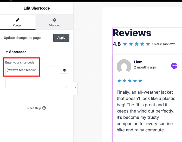Expand review with the orange ellipsis
The height and width of the screenshot is (142, 182).
coord(120,138)
